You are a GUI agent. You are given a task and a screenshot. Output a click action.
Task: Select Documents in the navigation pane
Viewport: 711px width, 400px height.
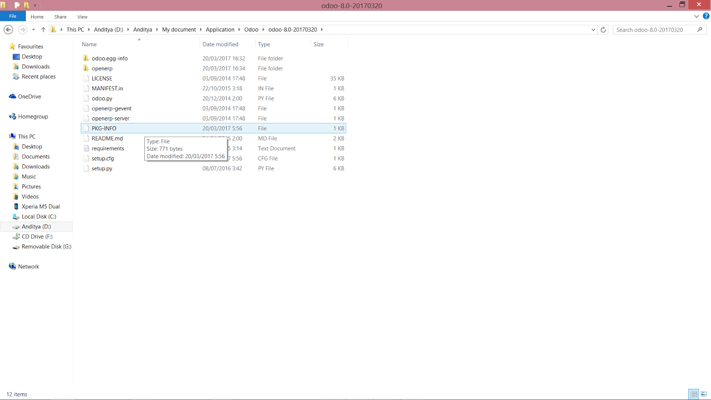[36, 156]
